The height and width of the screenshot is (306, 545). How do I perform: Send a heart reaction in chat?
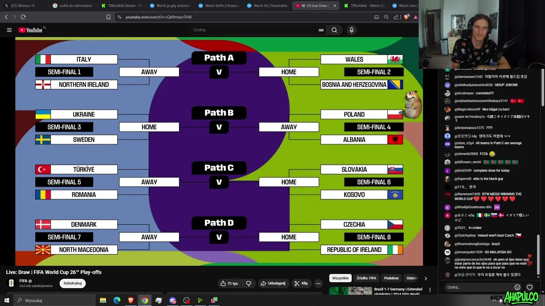click(x=530, y=287)
